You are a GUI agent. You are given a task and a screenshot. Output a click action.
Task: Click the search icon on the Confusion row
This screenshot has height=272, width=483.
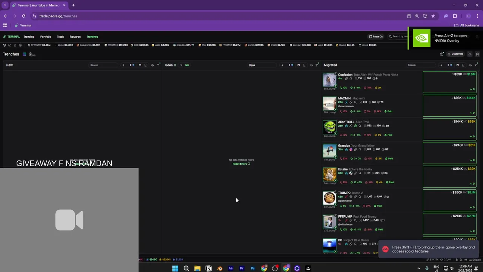pyautogui.click(x=351, y=79)
